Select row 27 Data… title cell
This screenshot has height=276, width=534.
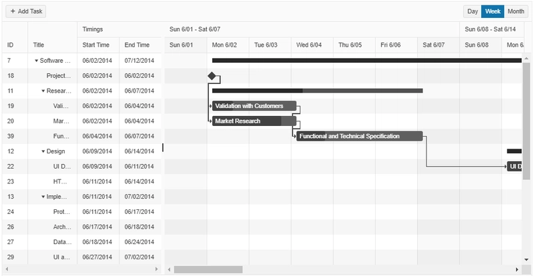(53, 242)
